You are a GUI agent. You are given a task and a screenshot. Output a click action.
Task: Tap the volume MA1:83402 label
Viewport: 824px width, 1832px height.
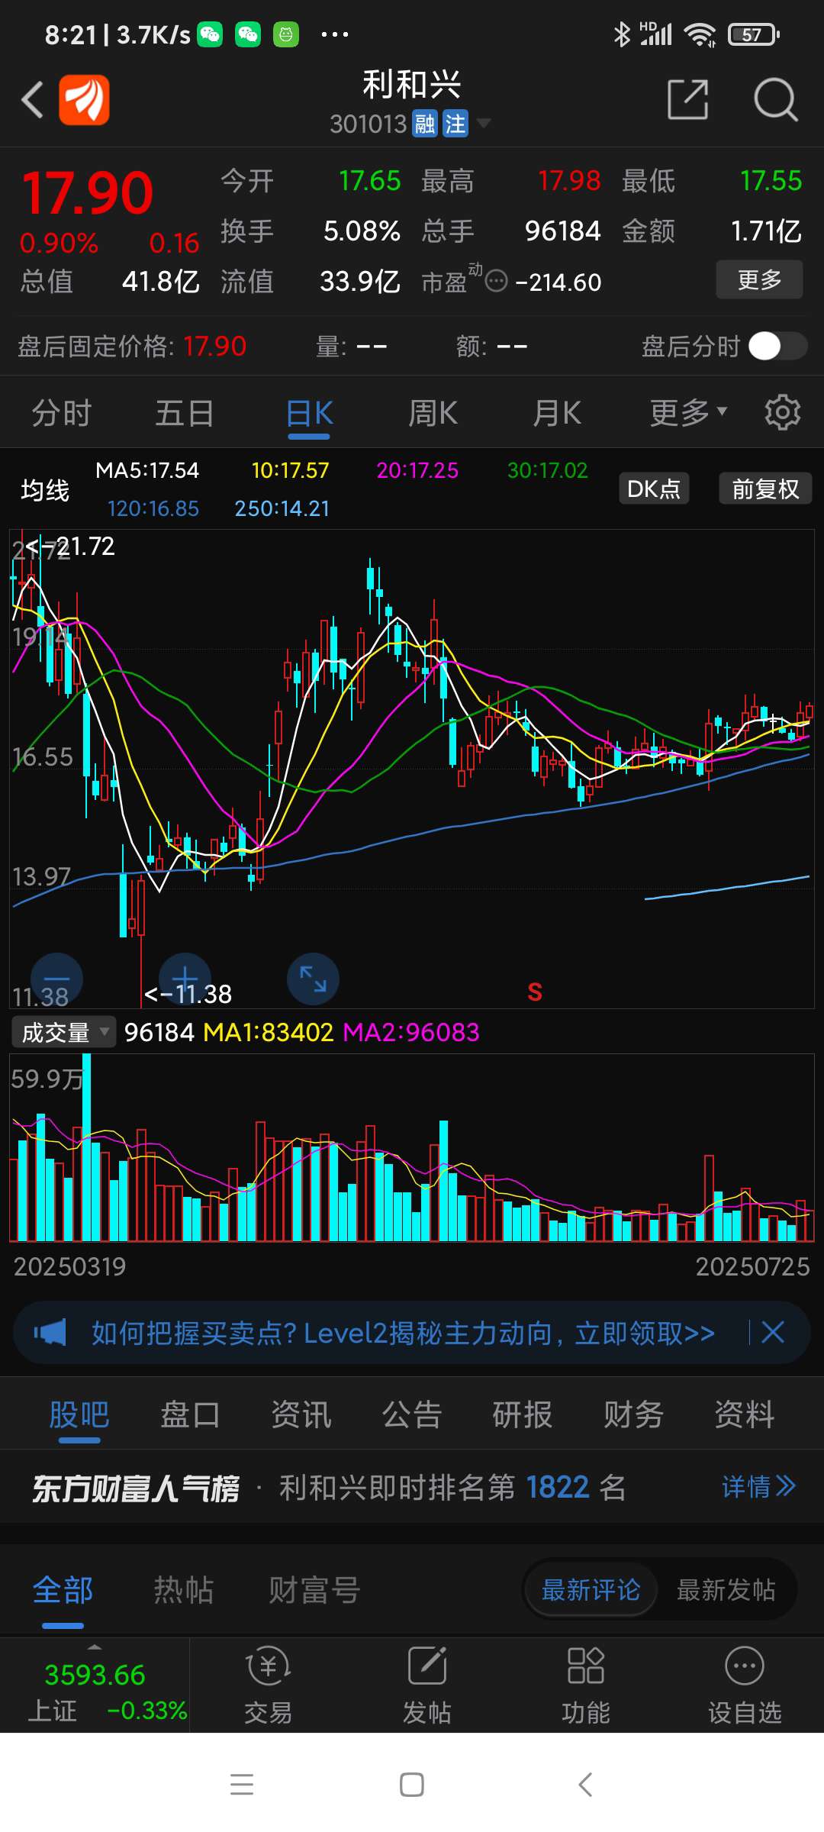(269, 1032)
